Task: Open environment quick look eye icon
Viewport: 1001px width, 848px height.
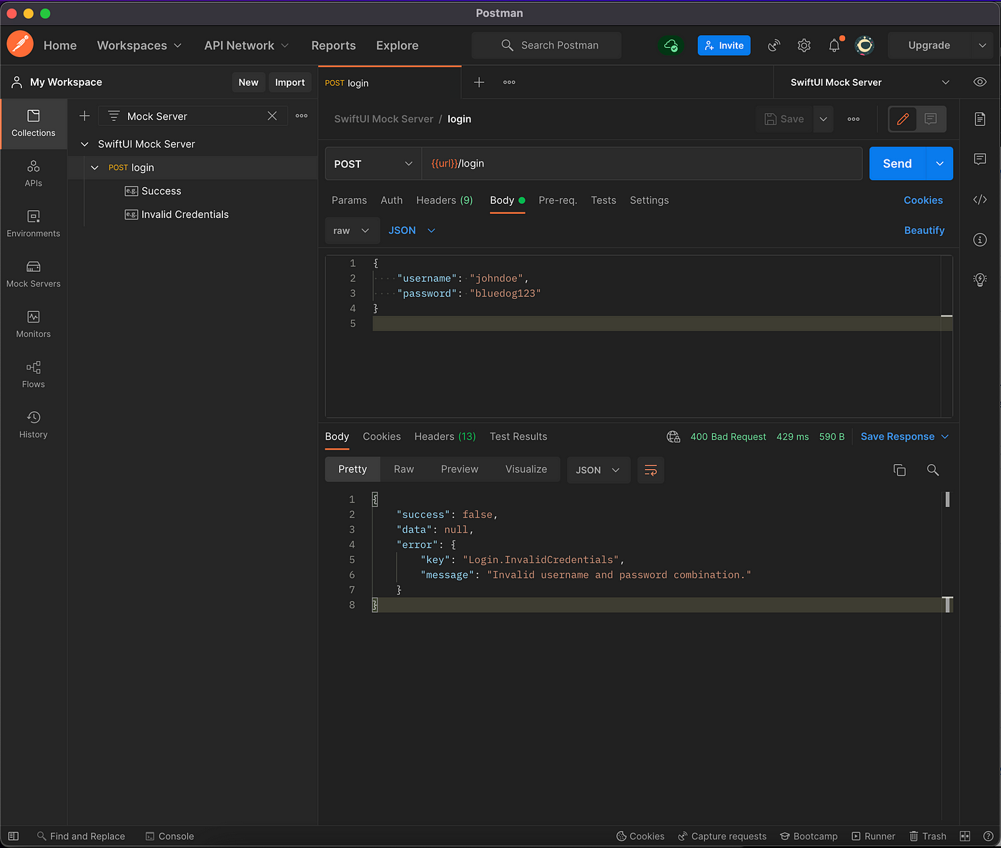Action: pyautogui.click(x=980, y=82)
